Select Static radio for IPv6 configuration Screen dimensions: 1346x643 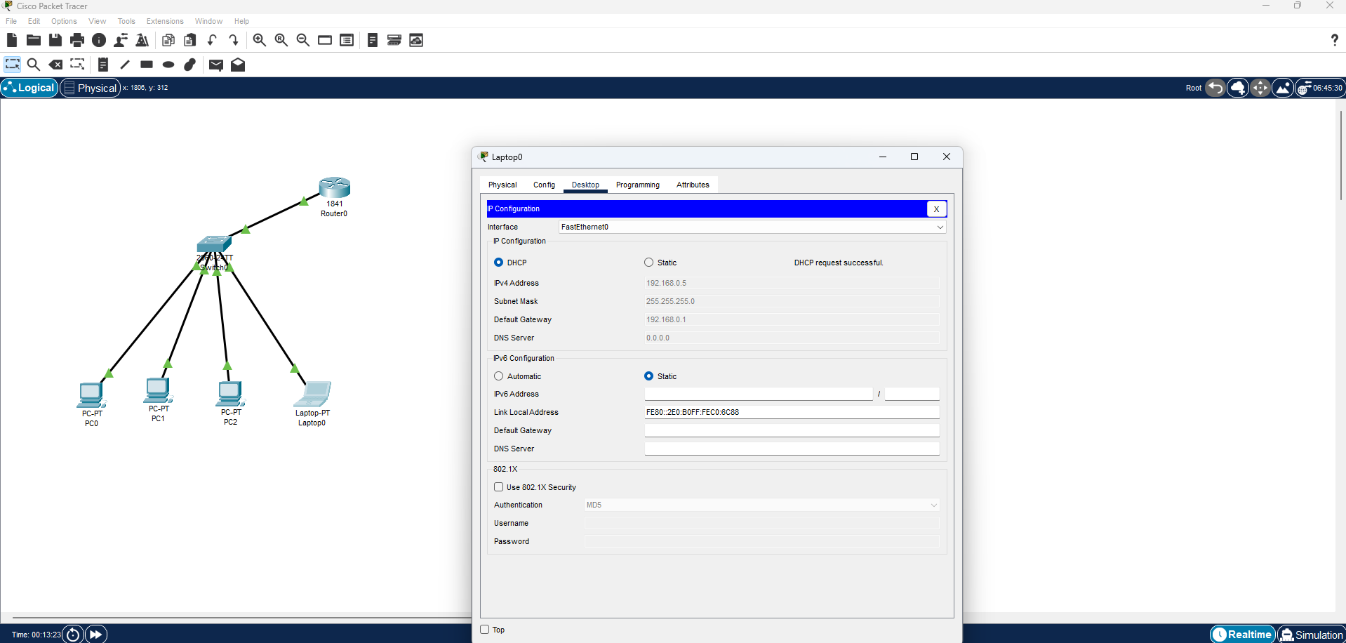[648, 376]
